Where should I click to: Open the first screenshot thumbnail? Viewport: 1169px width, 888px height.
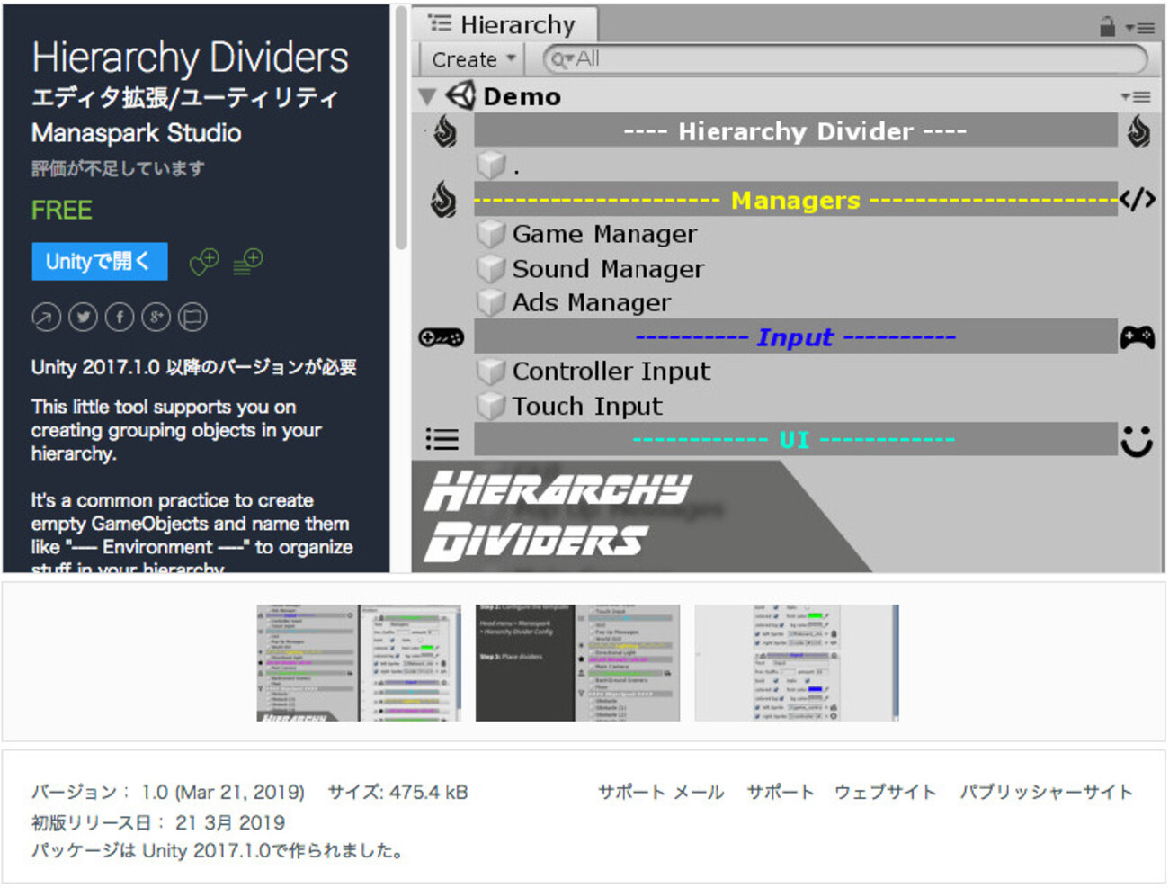click(359, 662)
